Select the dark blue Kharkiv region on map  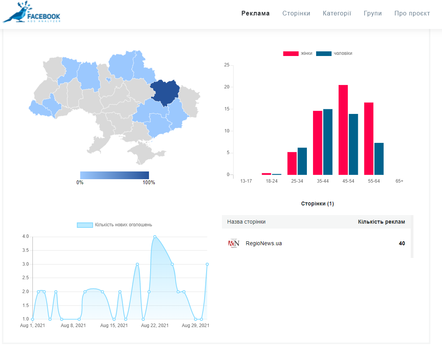(x=165, y=92)
